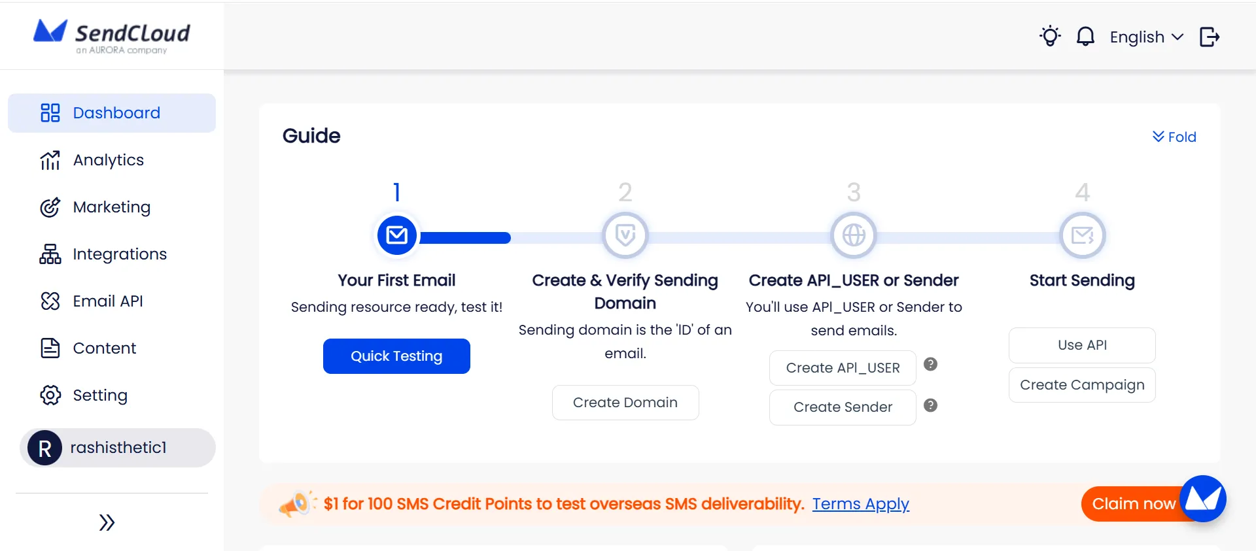Click the notification bell icon
Screen dimensions: 1256x551
tap(1085, 37)
